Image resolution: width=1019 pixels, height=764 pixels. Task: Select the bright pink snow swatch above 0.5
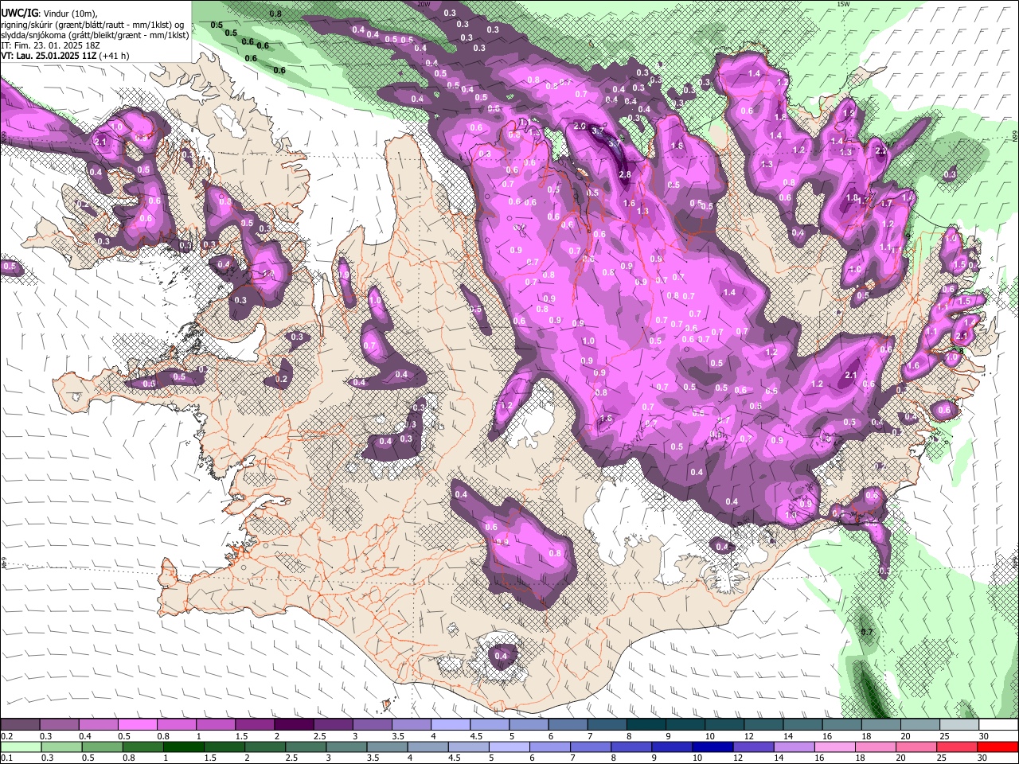[x=137, y=725]
